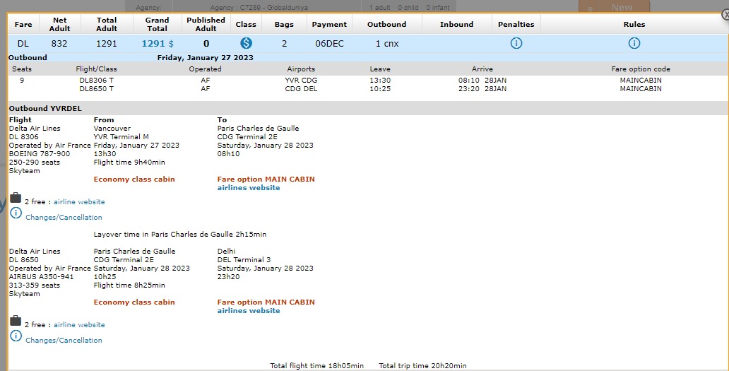Select the DL8306 T flight row
Image resolution: width=729 pixels, height=371 pixels.
[x=96, y=81]
